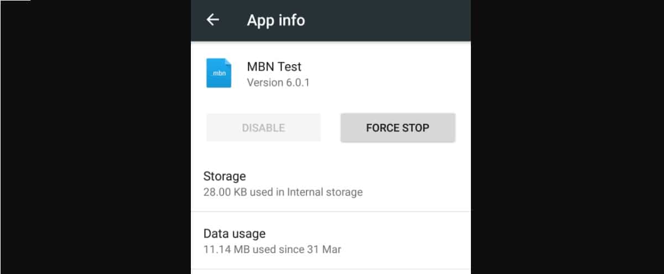664x274 pixels.
Task: Open the Data usage heading
Action: tap(235, 233)
